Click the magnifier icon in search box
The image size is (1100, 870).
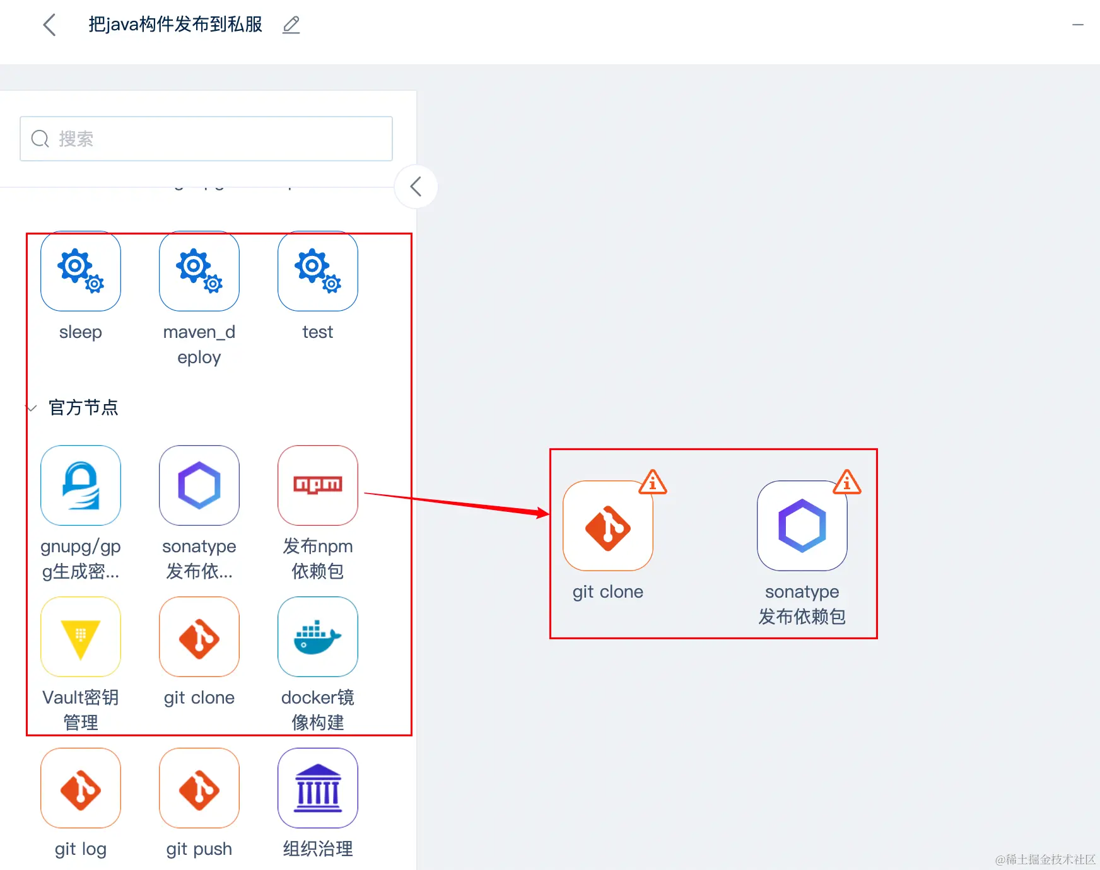[x=40, y=139]
